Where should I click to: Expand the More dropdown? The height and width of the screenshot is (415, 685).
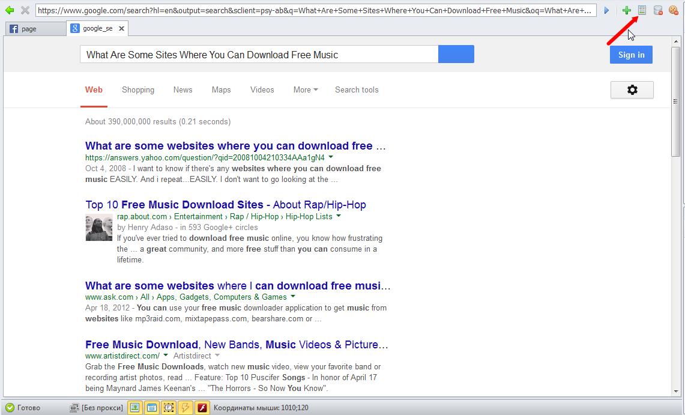[x=306, y=89]
